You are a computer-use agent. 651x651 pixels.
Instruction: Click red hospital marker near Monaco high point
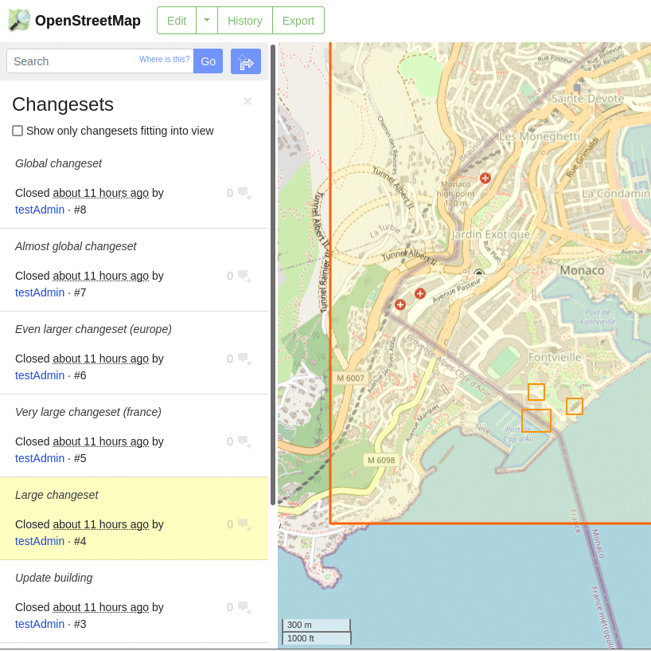(x=485, y=178)
